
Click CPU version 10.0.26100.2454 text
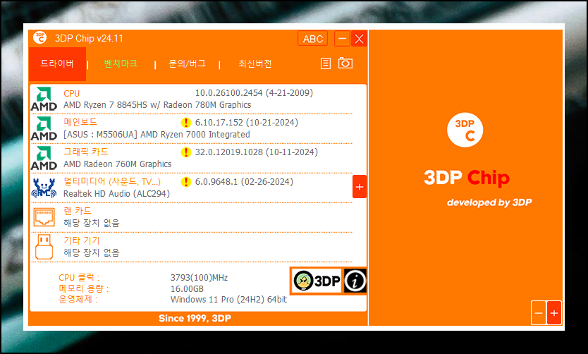[x=254, y=93]
